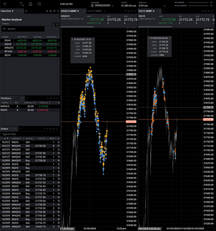Image resolution: width=216 pixels, height=231 pixels.
Task: Select the RTYH5 row in Market Analyzer
Action: point(30,51)
